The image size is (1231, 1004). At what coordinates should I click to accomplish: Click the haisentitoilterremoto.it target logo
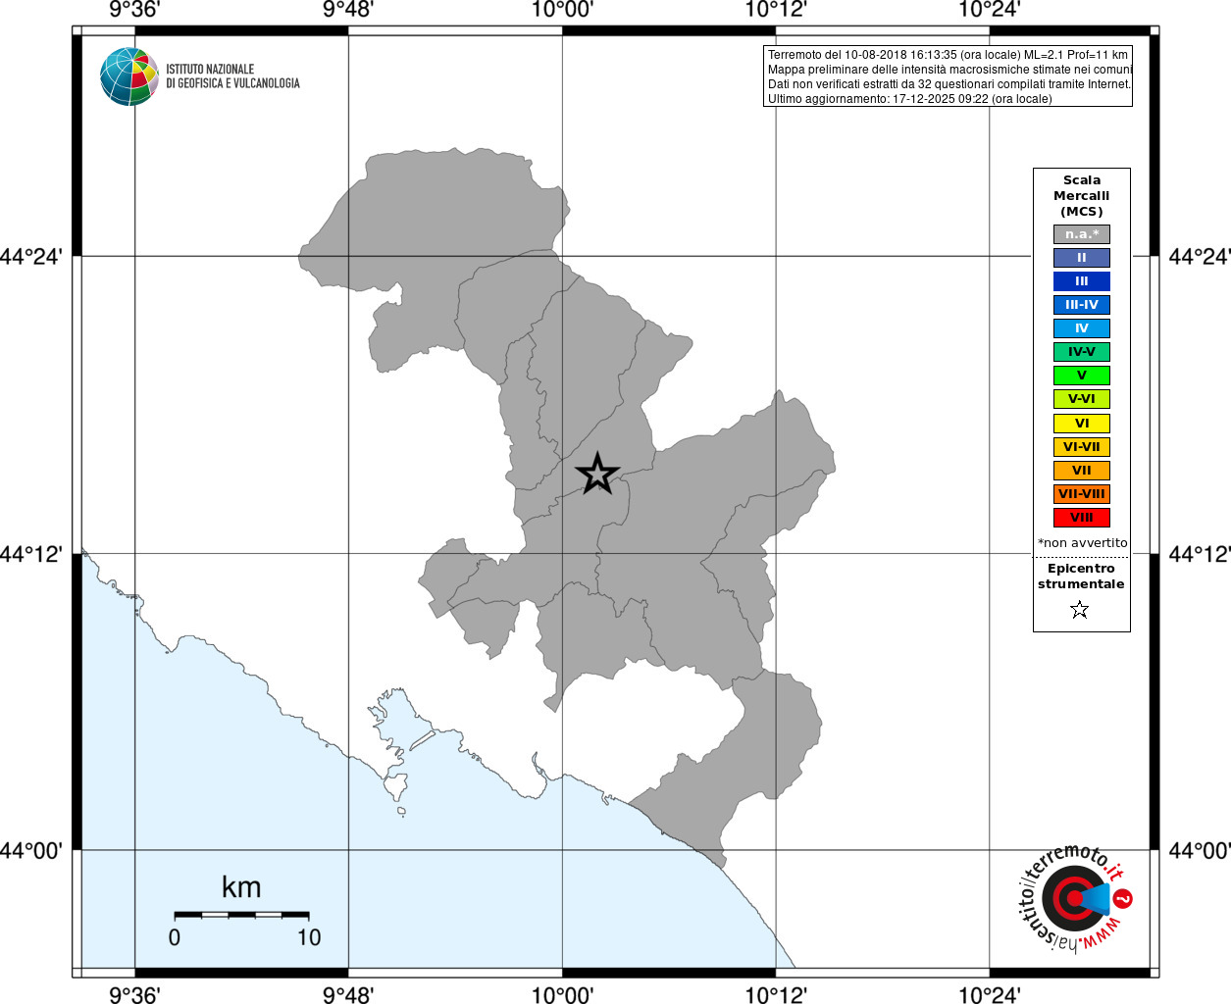pyautogui.click(x=1075, y=897)
